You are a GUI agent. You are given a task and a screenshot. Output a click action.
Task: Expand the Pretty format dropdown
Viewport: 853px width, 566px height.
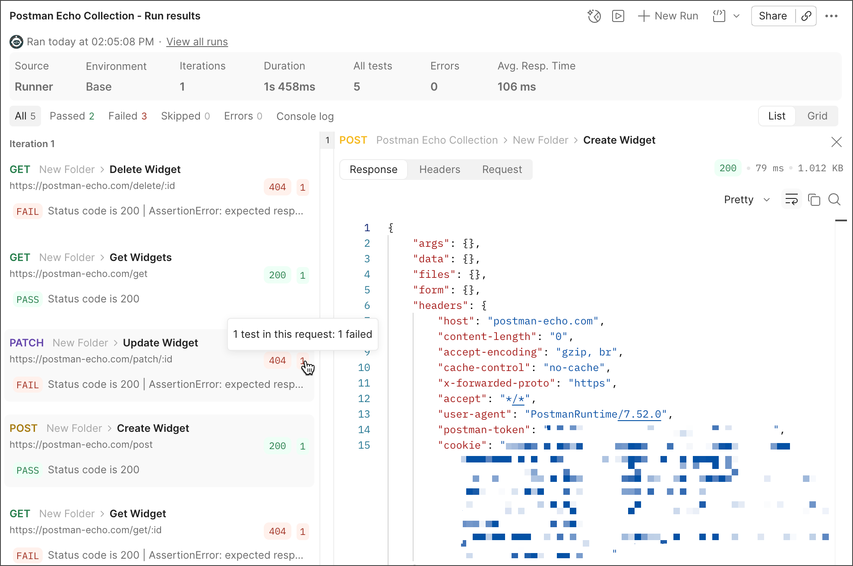747,199
